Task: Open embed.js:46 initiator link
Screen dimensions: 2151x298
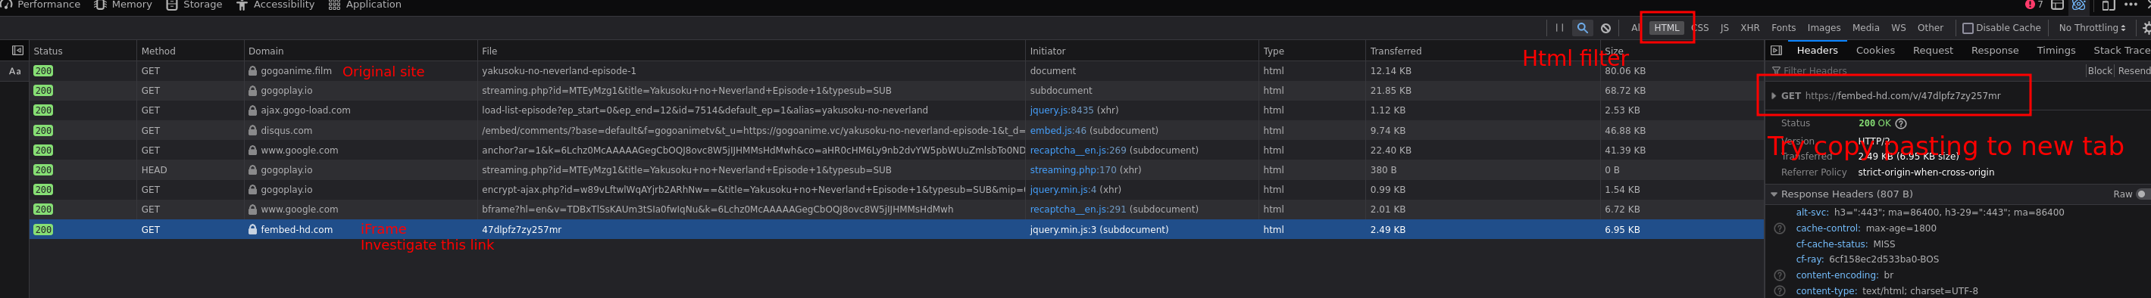Action: click(x=1058, y=131)
